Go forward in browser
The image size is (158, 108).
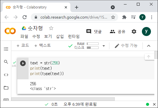click(x=16, y=17)
